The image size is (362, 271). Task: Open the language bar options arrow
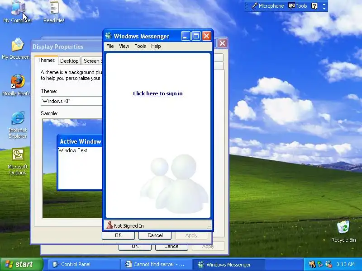(x=324, y=9)
